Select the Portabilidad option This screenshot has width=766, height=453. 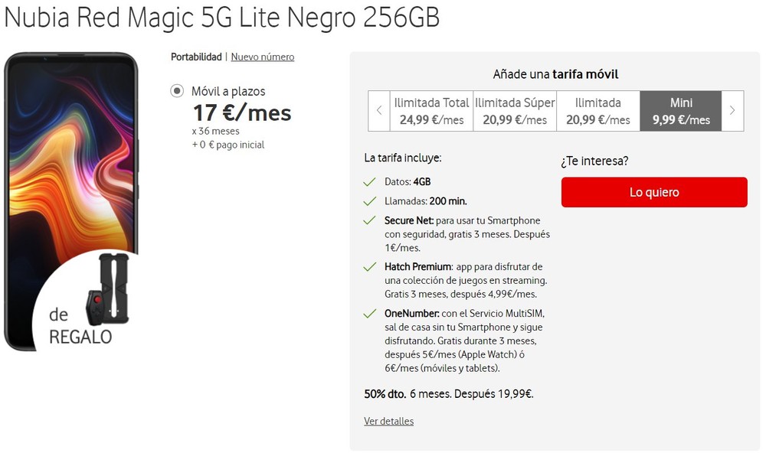[x=196, y=57]
